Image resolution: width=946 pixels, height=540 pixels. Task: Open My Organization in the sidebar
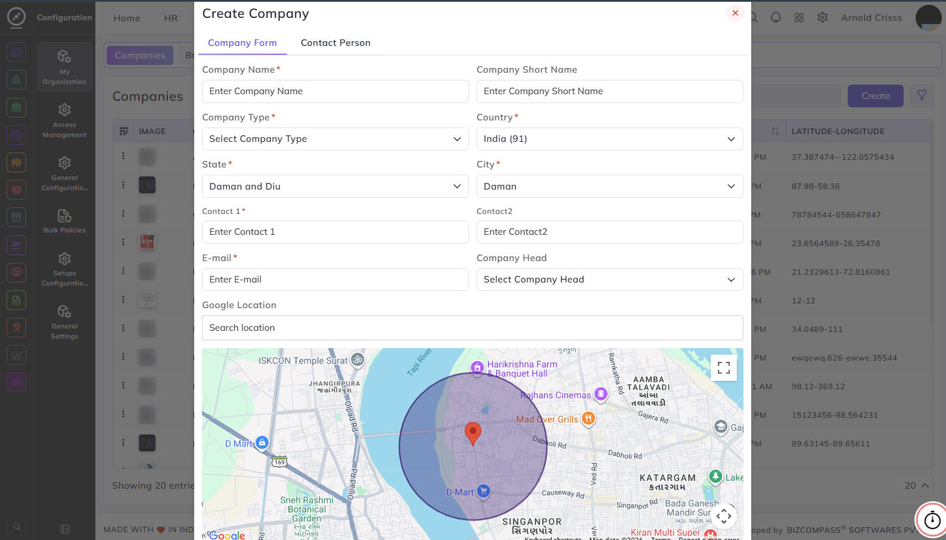pos(64,67)
